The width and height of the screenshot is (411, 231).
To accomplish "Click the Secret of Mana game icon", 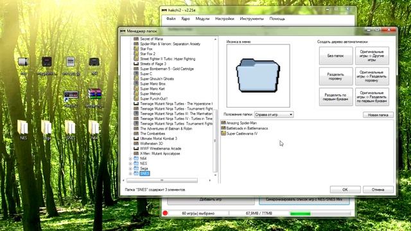I will [136, 38].
